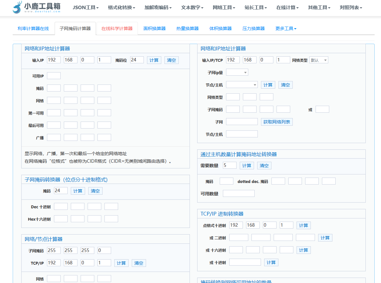Click the 小鹿工具箱 deer logo
The image size is (381, 283).
point(36,7)
